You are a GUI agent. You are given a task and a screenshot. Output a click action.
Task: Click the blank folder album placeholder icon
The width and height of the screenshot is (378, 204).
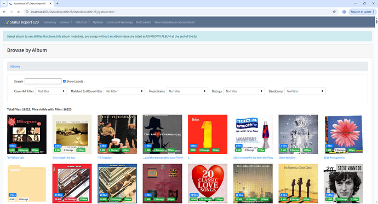click(x=27, y=183)
